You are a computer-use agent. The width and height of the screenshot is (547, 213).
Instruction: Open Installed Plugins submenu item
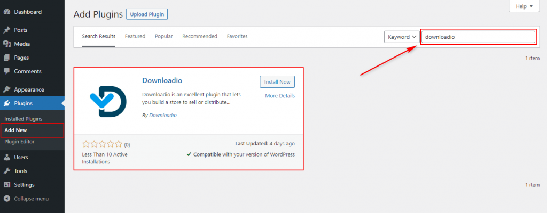pos(24,119)
